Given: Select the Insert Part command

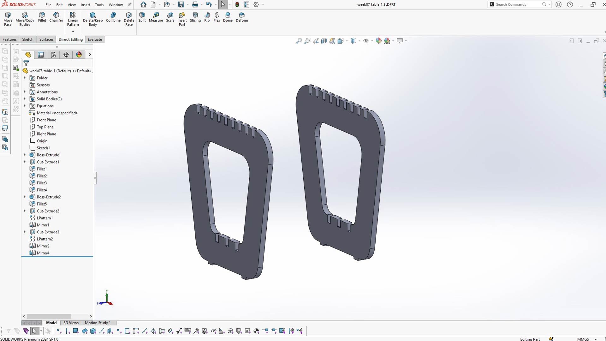Looking at the screenshot, I should [x=182, y=19].
